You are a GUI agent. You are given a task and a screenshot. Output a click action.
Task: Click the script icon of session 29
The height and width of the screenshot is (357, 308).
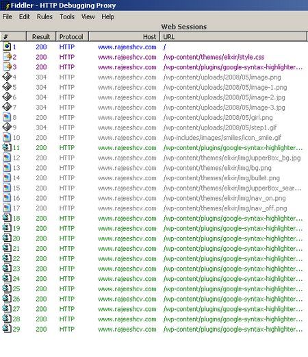click(7, 329)
